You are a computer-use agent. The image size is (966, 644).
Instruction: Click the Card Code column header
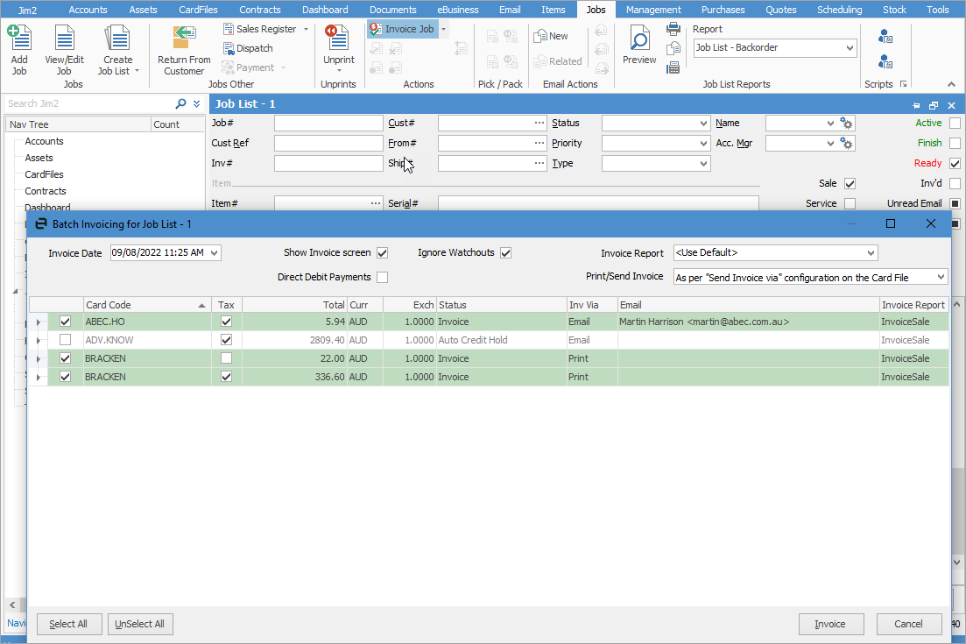coord(140,305)
